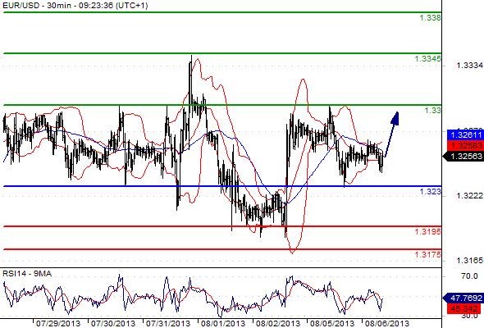Image resolution: width=484 pixels, height=328 pixels.
Task: Click the RSI14 - 9MA indicator label
Action: [27, 274]
